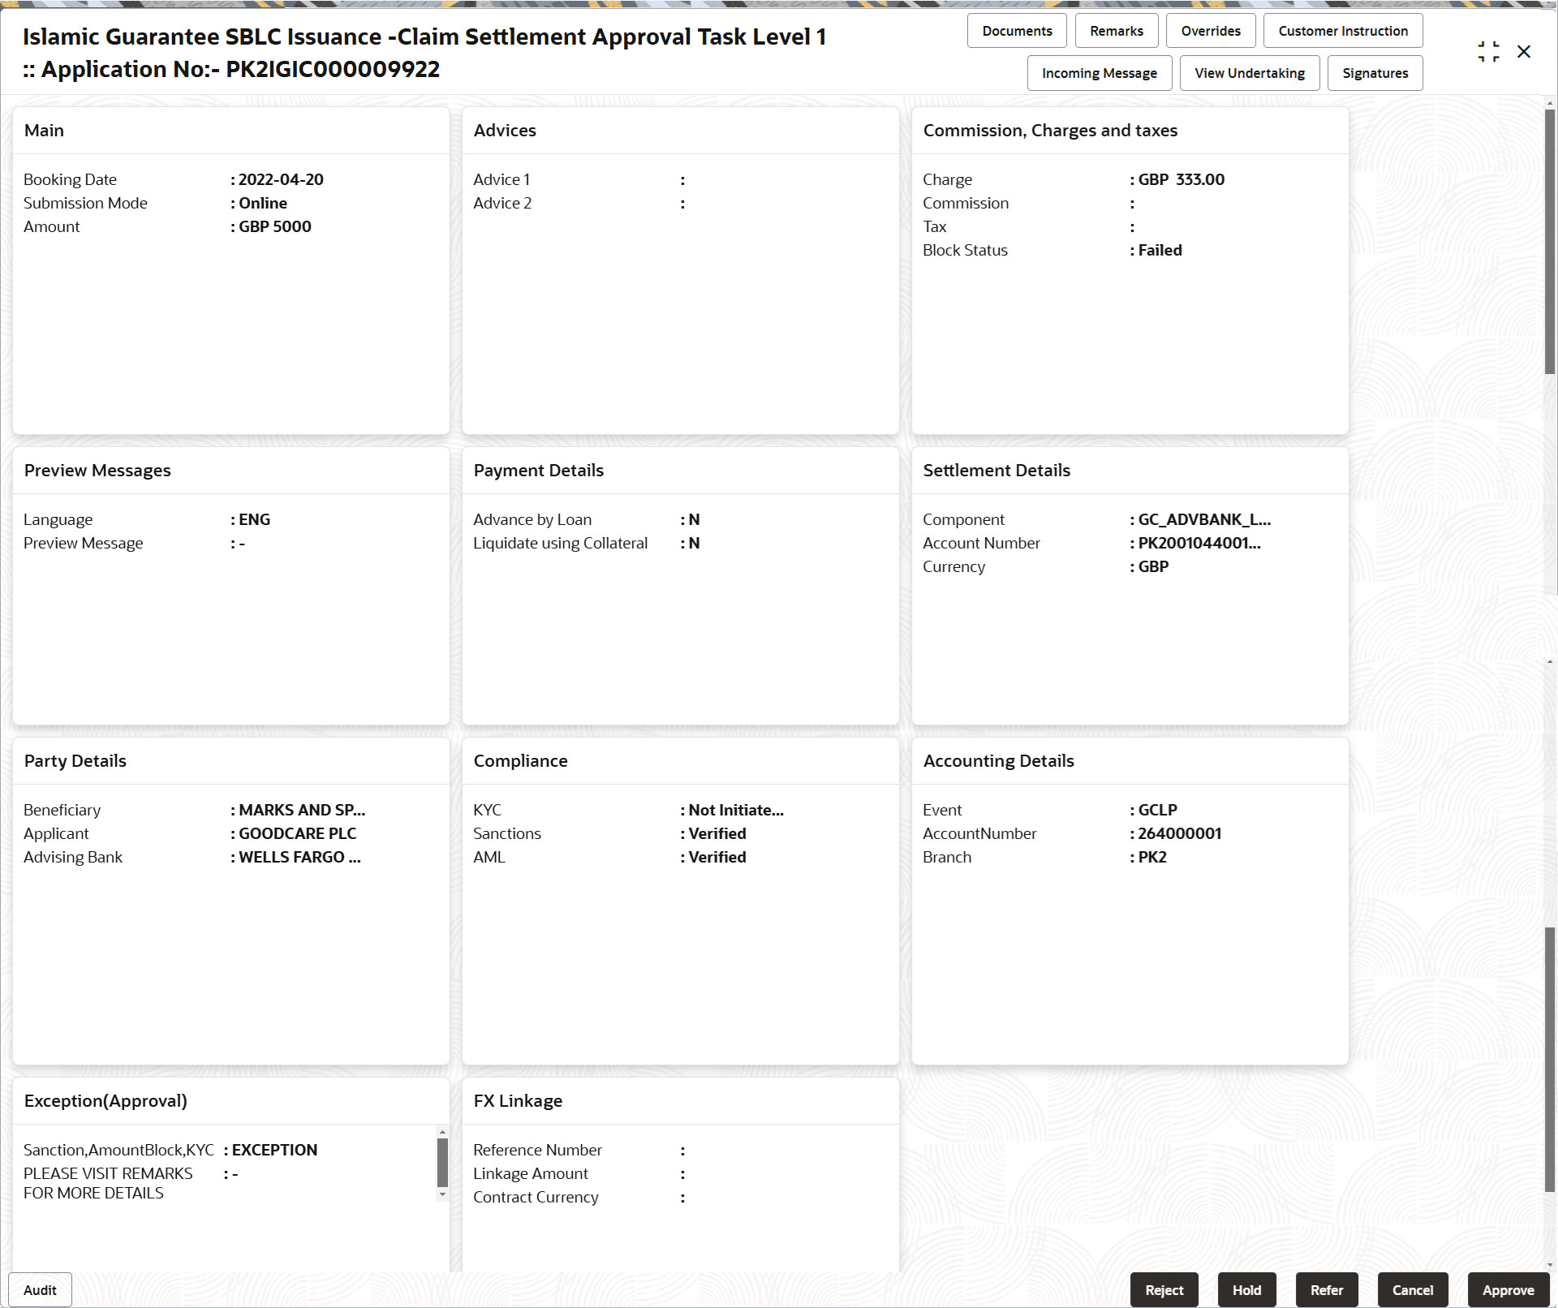
Task: Open Remarks for this application
Action: (x=1116, y=30)
